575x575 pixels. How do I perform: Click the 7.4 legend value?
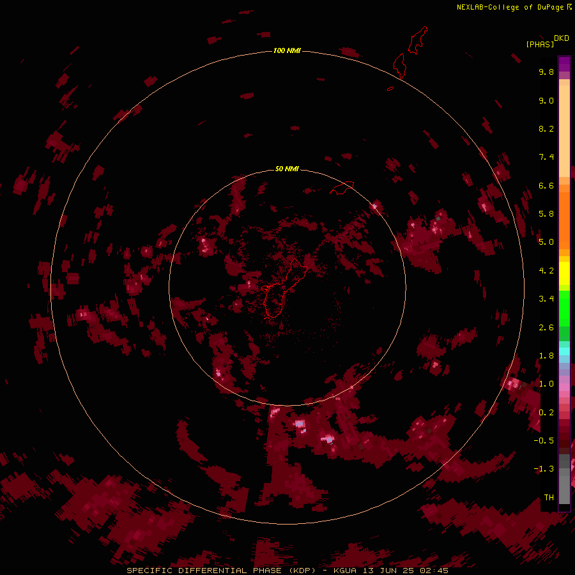point(546,157)
